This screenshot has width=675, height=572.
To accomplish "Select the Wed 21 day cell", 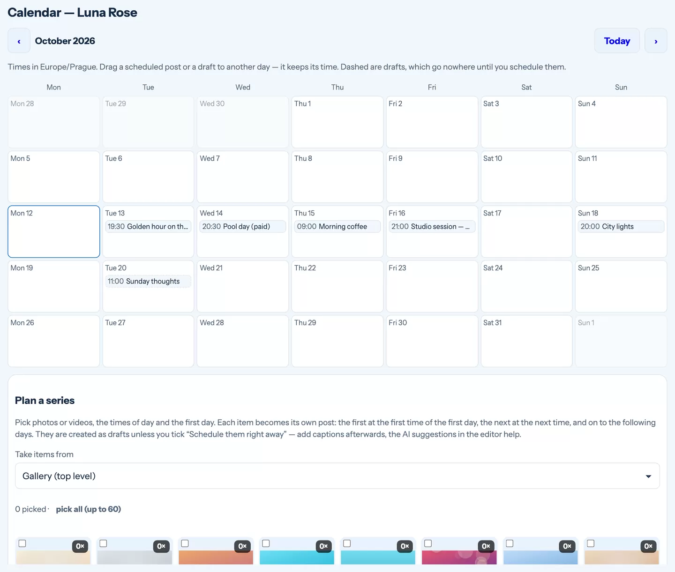I will coord(243,286).
